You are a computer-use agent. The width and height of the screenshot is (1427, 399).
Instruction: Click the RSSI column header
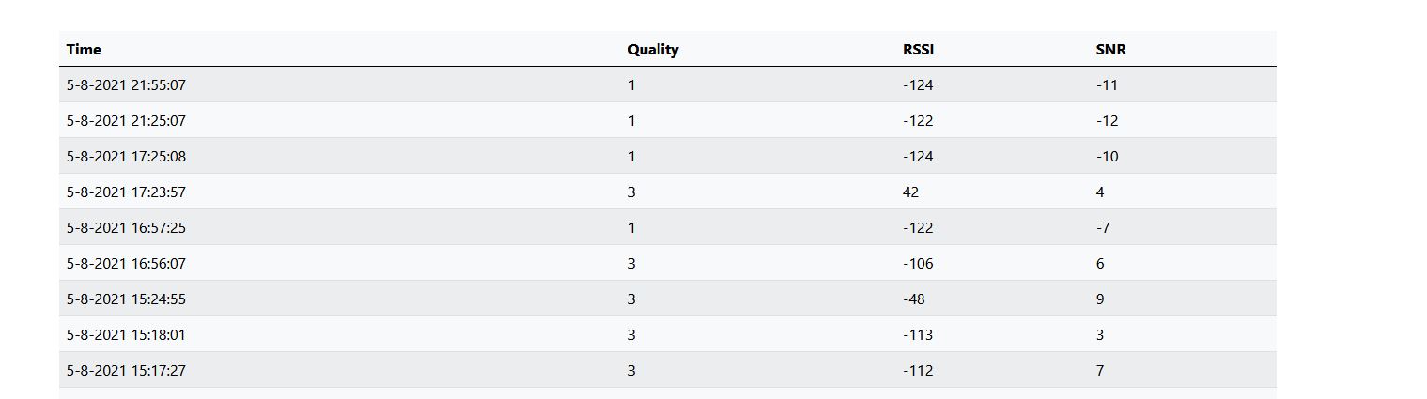click(x=918, y=50)
